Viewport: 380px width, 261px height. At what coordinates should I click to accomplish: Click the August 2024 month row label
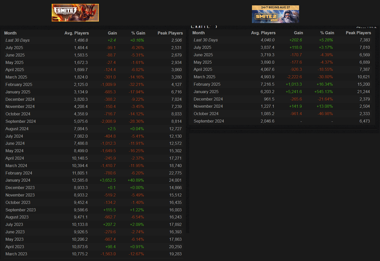click(x=17, y=129)
